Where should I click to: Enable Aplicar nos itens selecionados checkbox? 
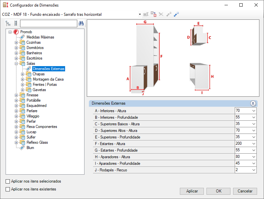tap(8, 181)
